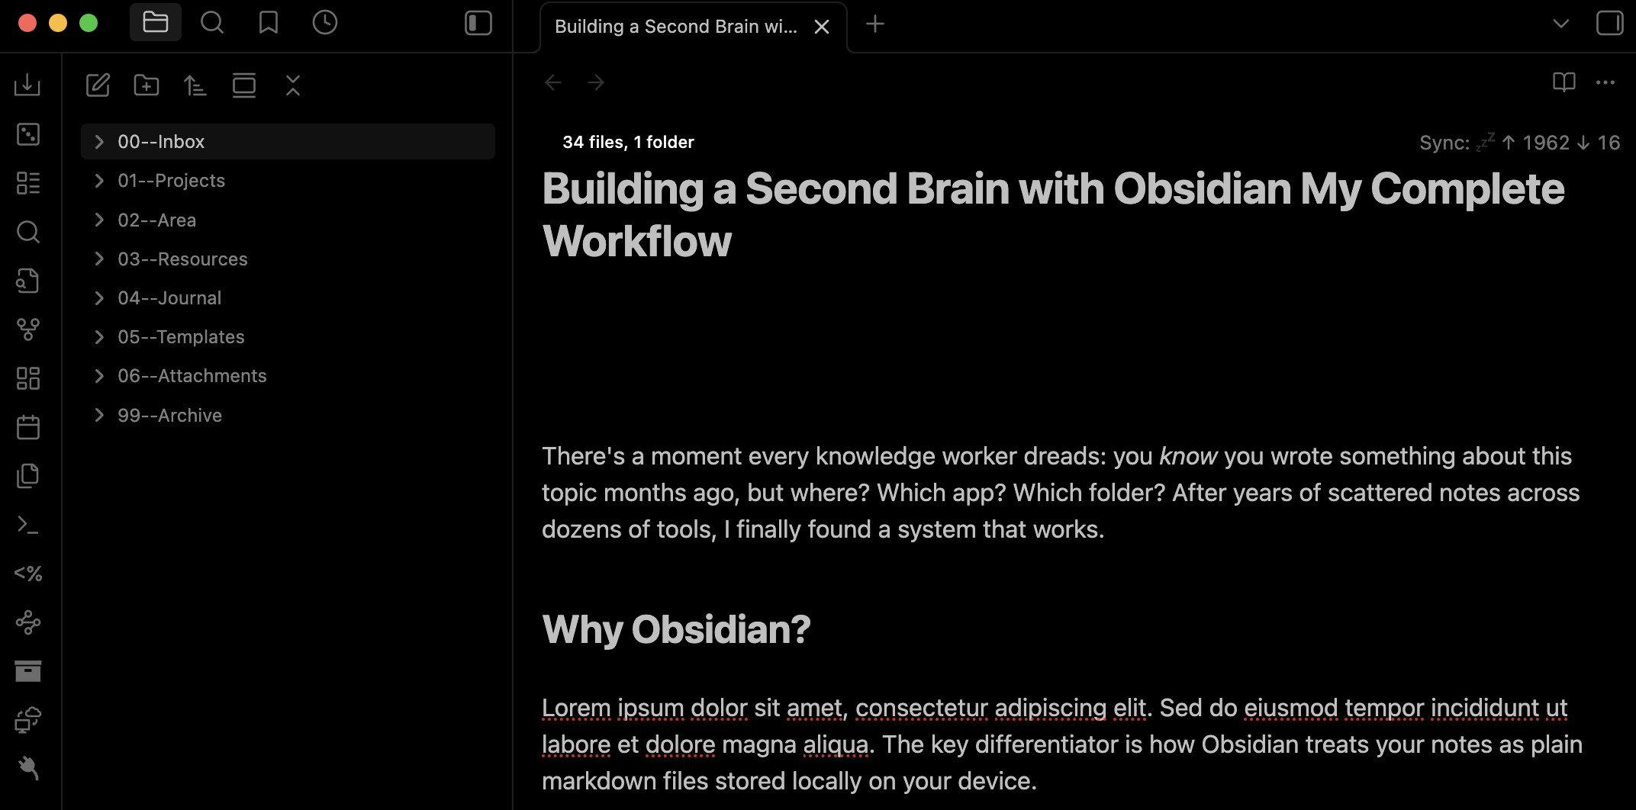This screenshot has height=810, width=1636.
Task: Switch to reading view book icon
Action: (x=1564, y=82)
